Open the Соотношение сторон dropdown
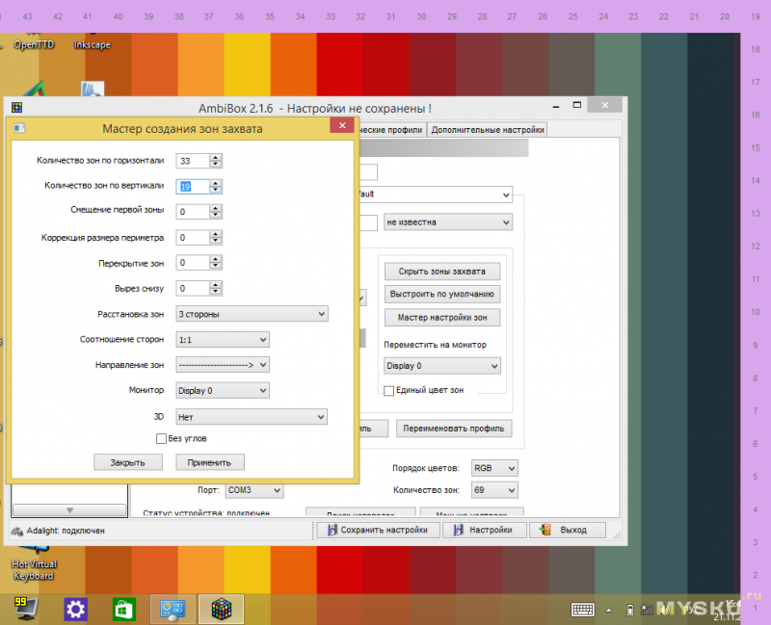The height and width of the screenshot is (625, 771). (223, 339)
